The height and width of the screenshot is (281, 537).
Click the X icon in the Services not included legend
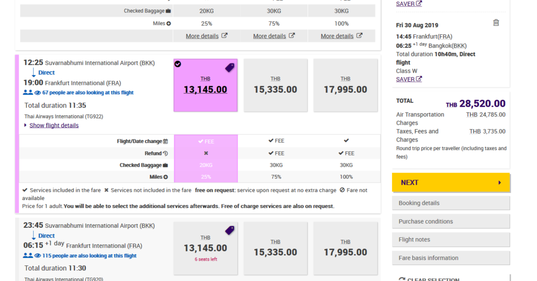pyautogui.click(x=106, y=190)
